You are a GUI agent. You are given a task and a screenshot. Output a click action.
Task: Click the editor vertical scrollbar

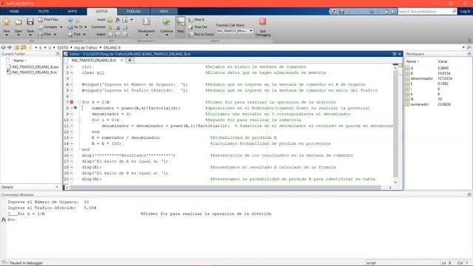point(395,123)
